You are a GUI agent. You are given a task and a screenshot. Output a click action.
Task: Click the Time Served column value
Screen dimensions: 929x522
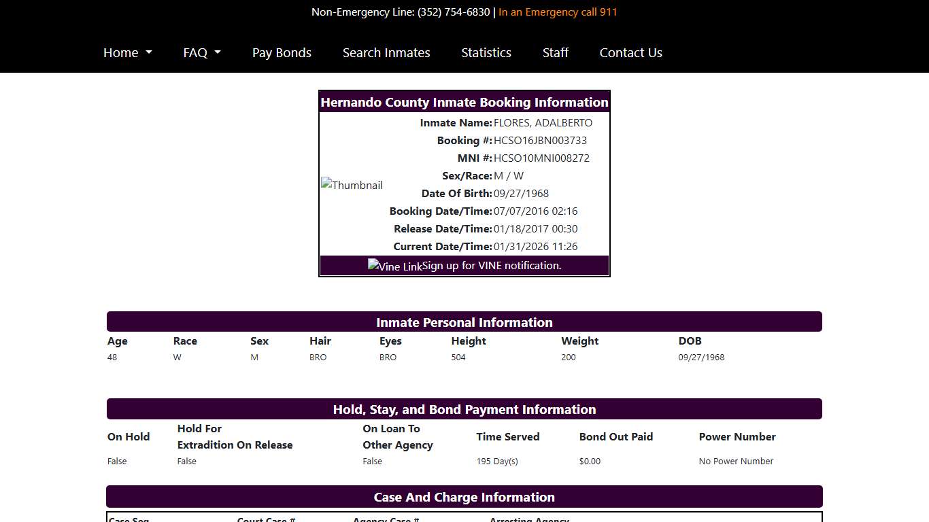pos(497,461)
